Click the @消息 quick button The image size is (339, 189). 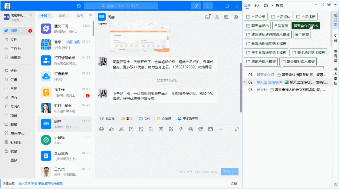164,118
